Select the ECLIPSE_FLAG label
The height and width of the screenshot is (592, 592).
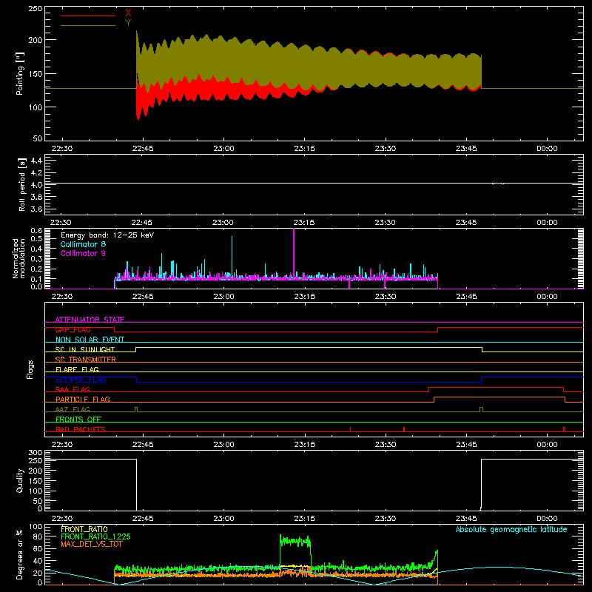(81, 380)
